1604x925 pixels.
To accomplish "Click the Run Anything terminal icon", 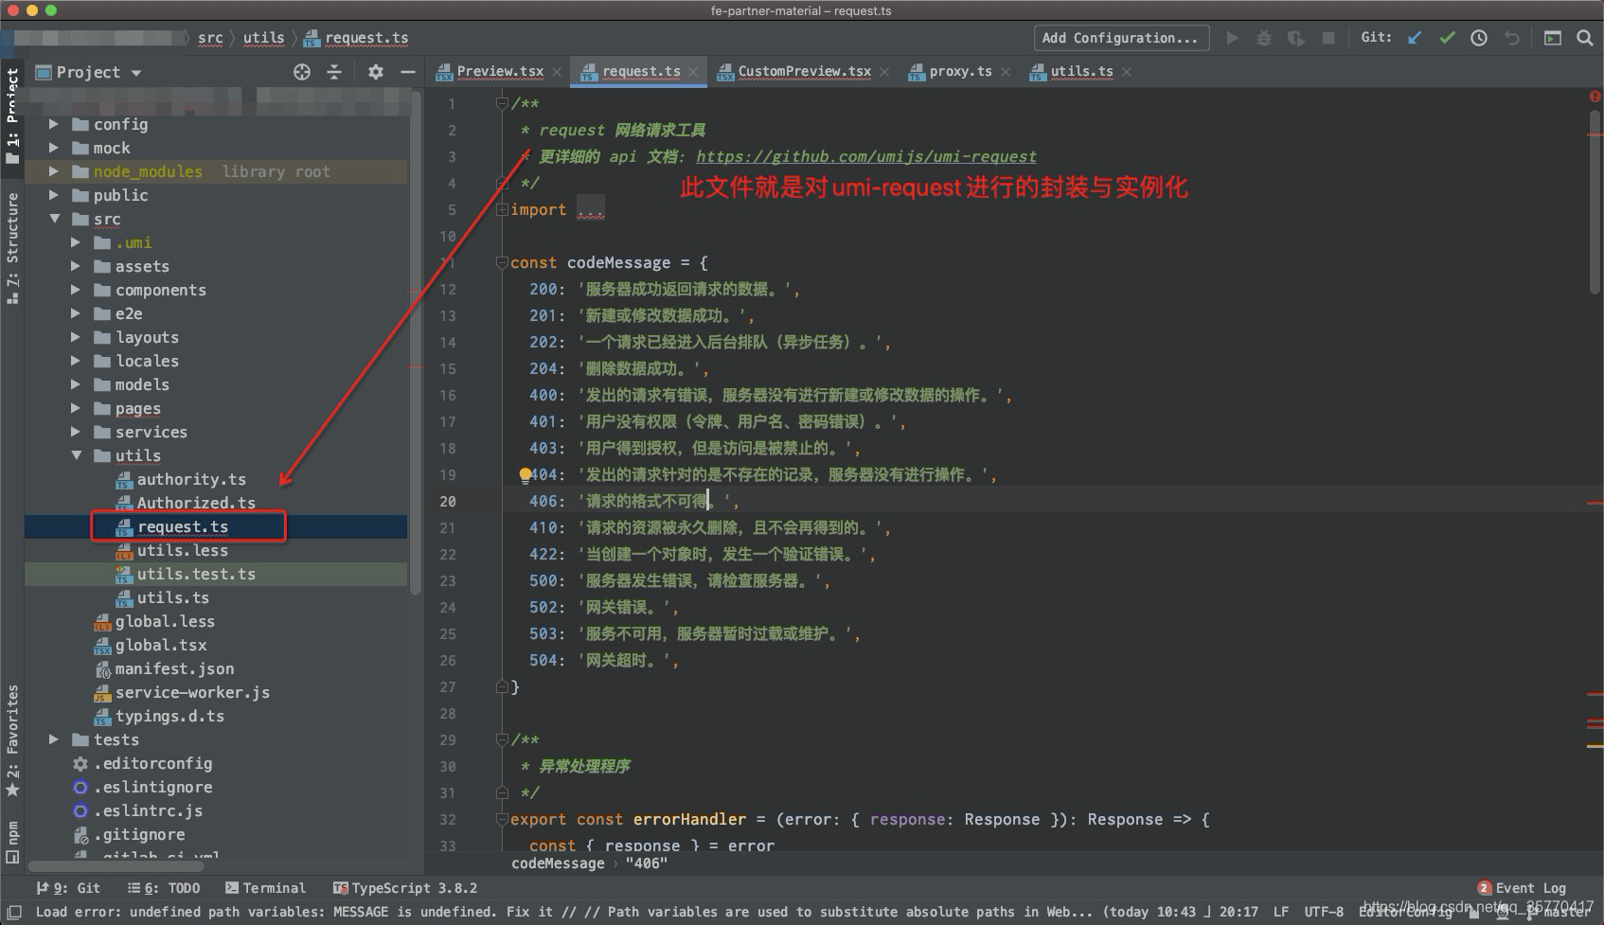I will (x=1552, y=38).
